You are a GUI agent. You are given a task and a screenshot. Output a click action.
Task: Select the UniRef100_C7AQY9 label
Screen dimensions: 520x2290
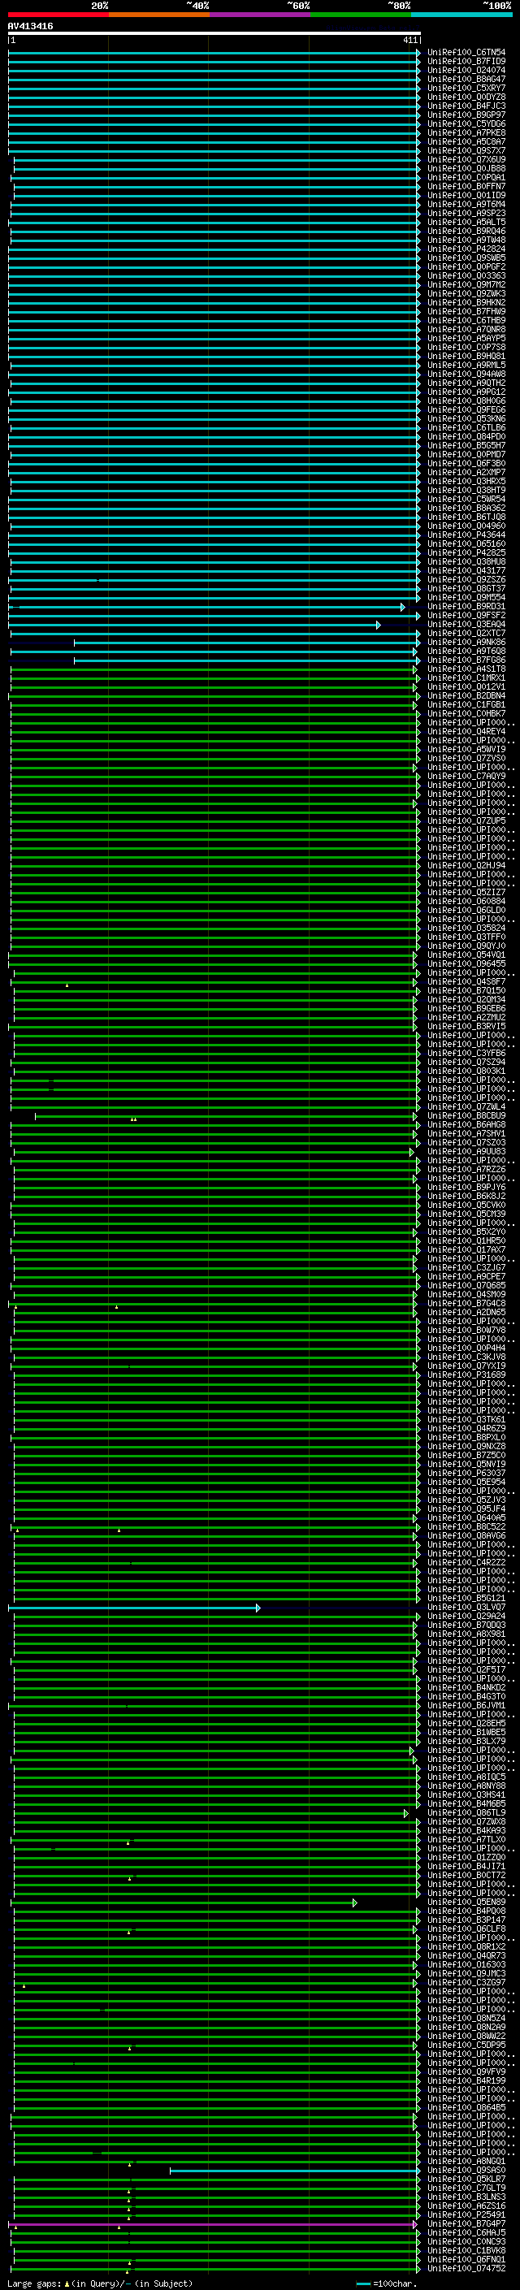pyautogui.click(x=466, y=776)
